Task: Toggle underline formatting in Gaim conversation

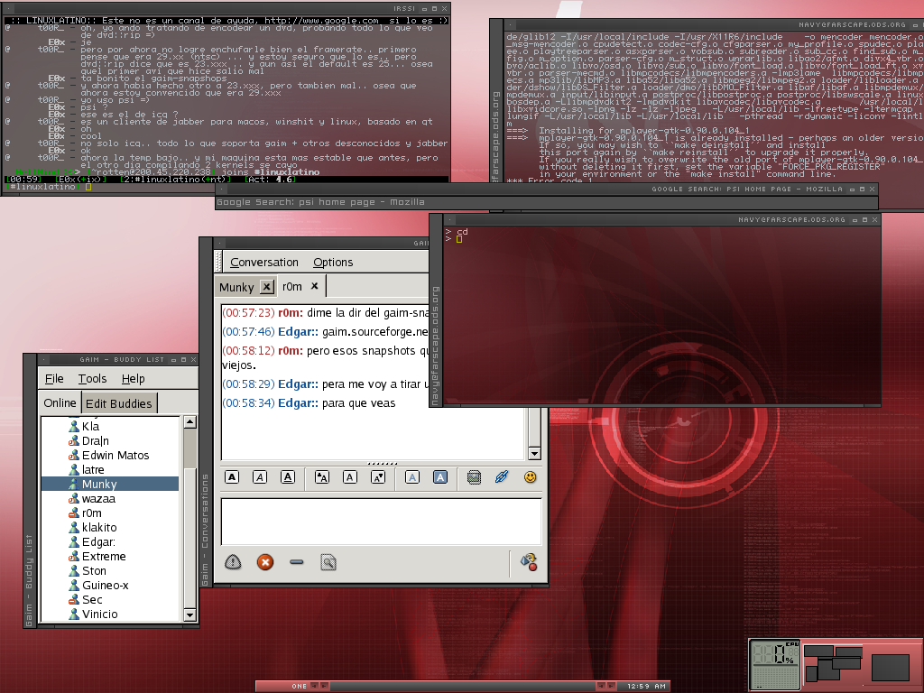Action: [288, 477]
